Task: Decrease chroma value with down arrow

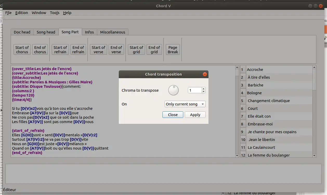Action: (x=204, y=92)
